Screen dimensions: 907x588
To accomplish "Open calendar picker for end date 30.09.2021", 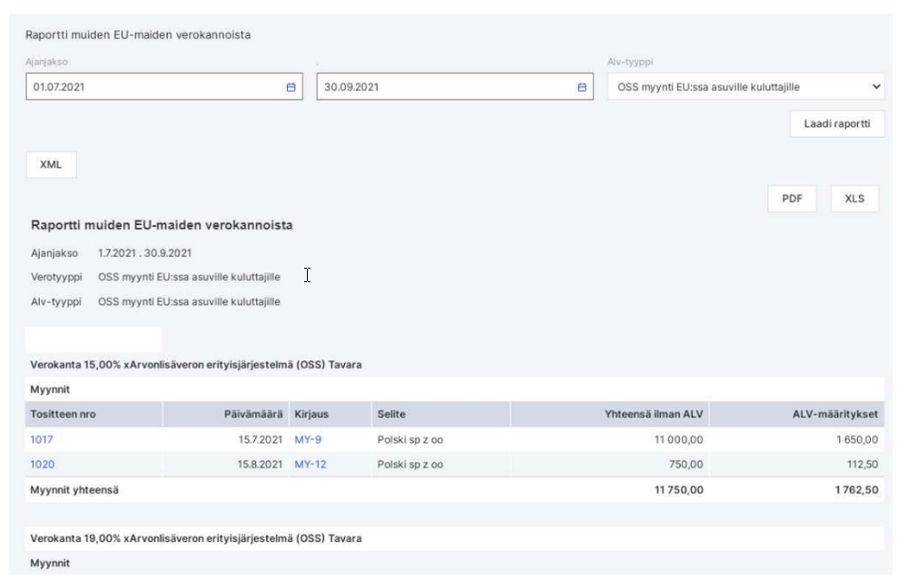I will click(x=582, y=87).
